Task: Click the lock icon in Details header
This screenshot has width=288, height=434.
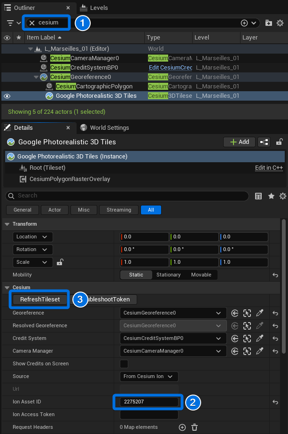Action: click(x=279, y=142)
